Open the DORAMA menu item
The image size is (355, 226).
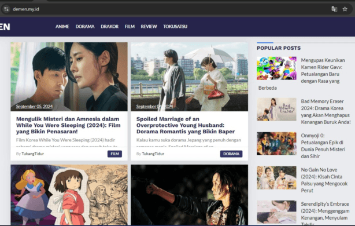pyautogui.click(x=85, y=27)
